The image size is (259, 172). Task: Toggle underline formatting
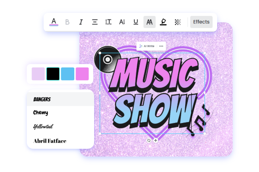(x=136, y=22)
